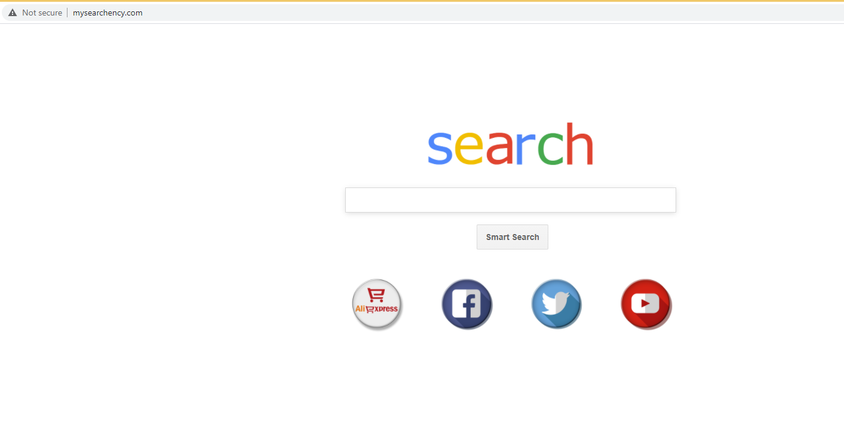844x443 pixels.
Task: Open the Facebook shortcut icon
Action: click(466, 304)
